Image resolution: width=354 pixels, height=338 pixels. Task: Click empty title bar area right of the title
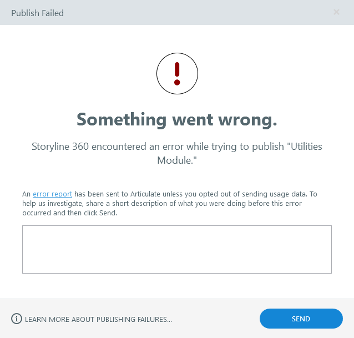click(194, 12)
